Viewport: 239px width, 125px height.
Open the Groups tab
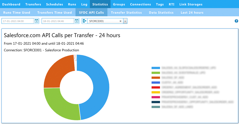click(119, 4)
